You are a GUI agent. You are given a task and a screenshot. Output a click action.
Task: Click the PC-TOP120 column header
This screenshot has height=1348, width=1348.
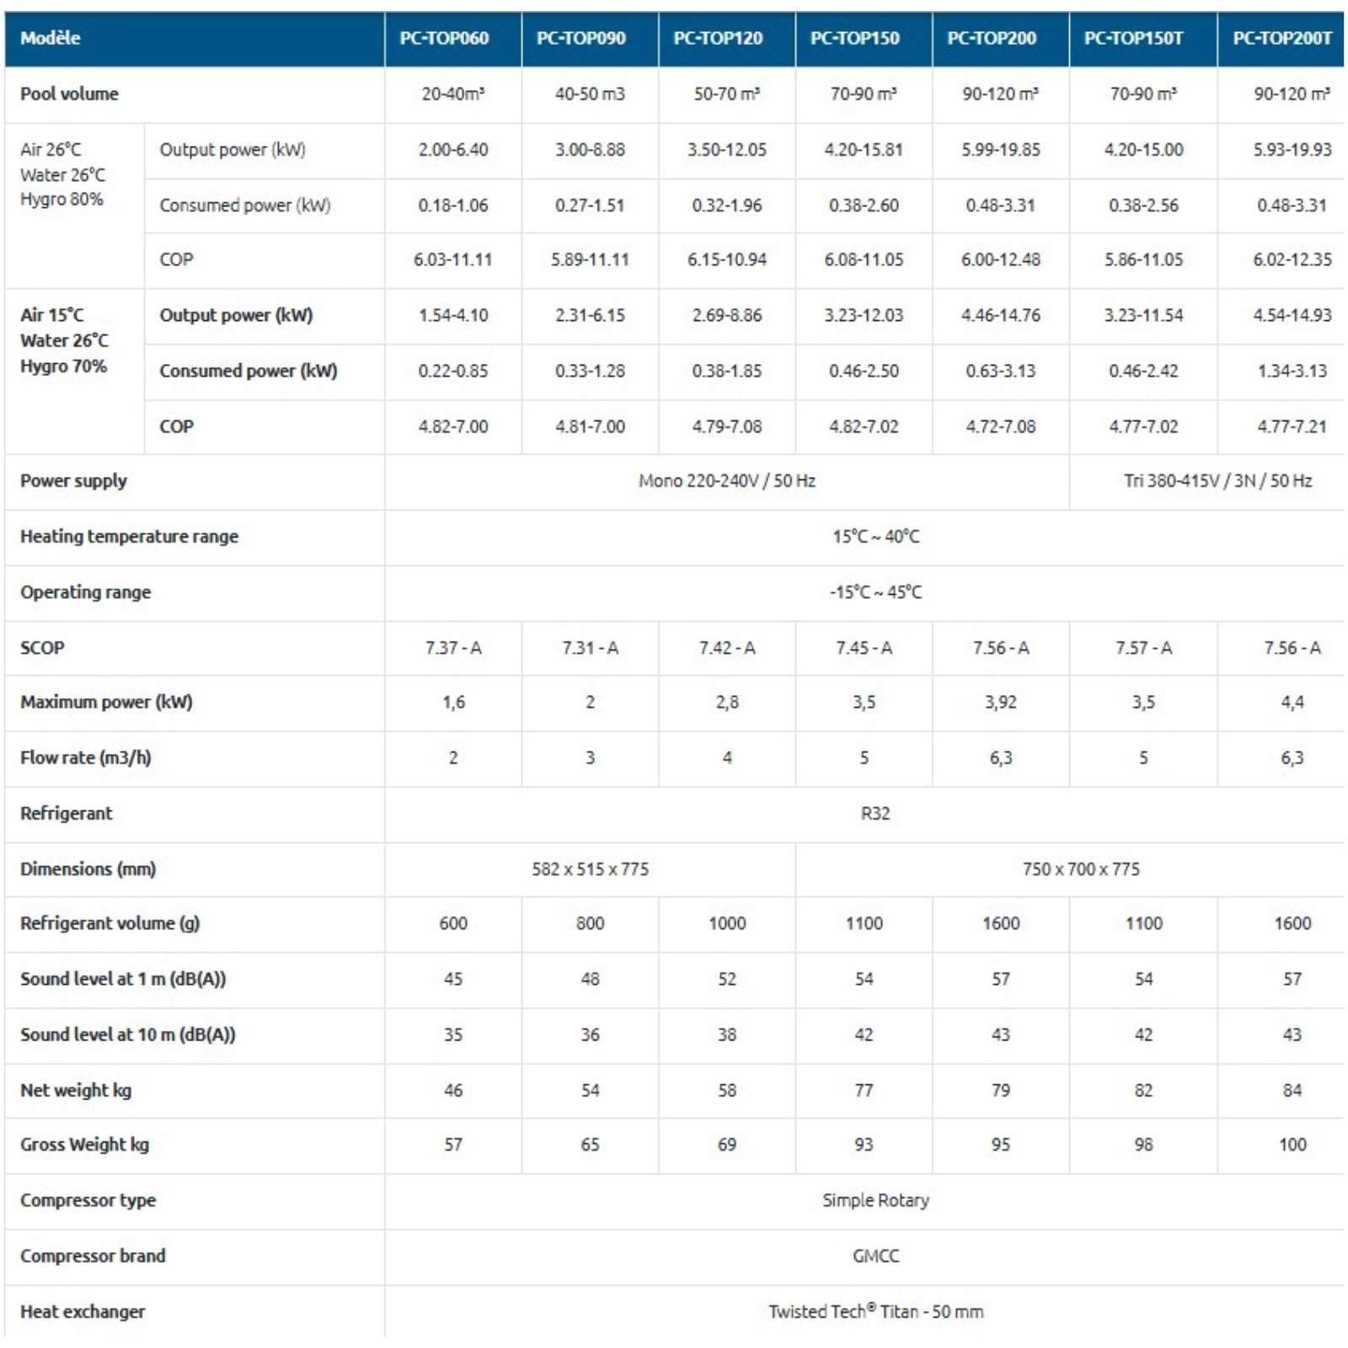718,38
